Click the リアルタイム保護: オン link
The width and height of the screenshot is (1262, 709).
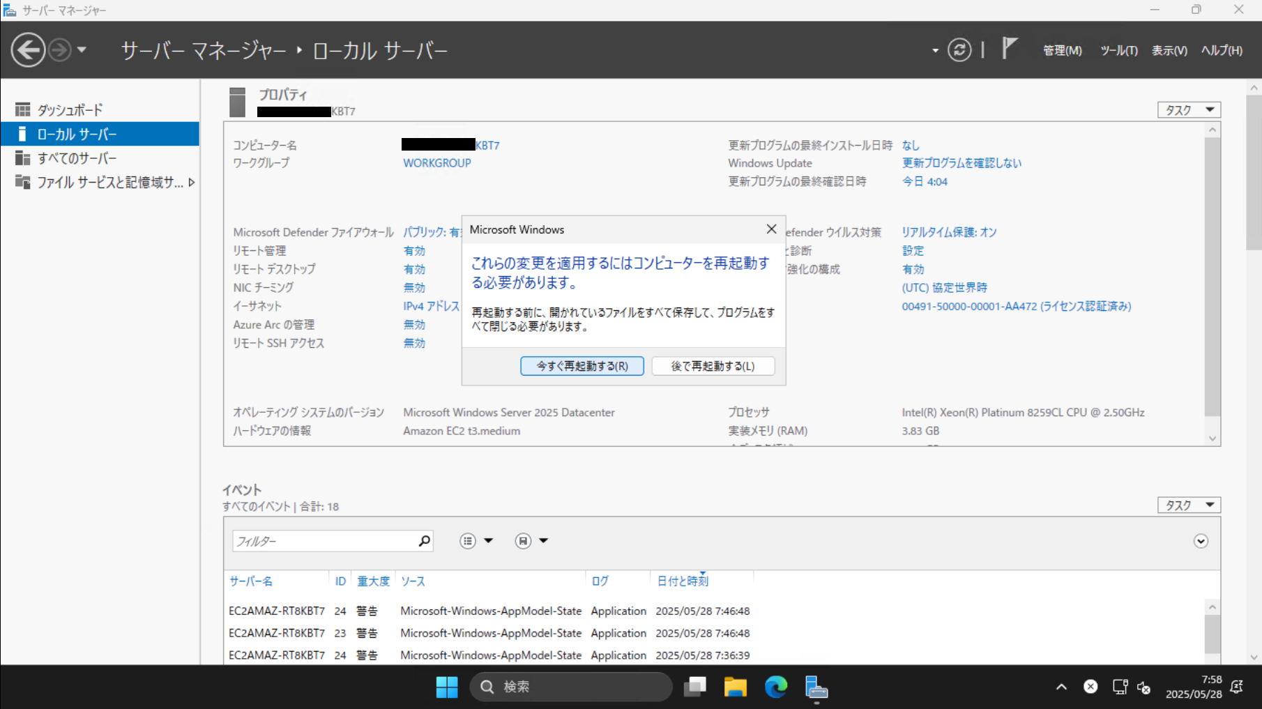[x=949, y=232]
